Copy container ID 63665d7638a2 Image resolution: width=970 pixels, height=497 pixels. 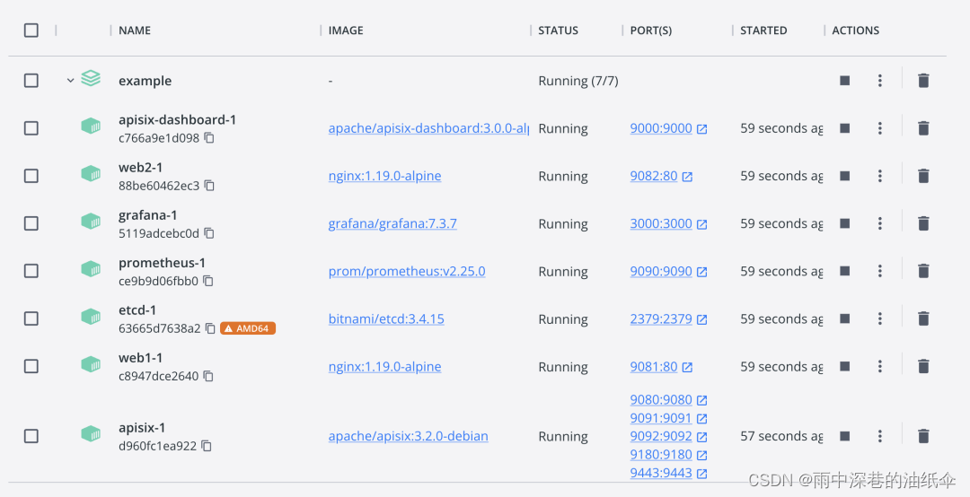click(x=210, y=328)
